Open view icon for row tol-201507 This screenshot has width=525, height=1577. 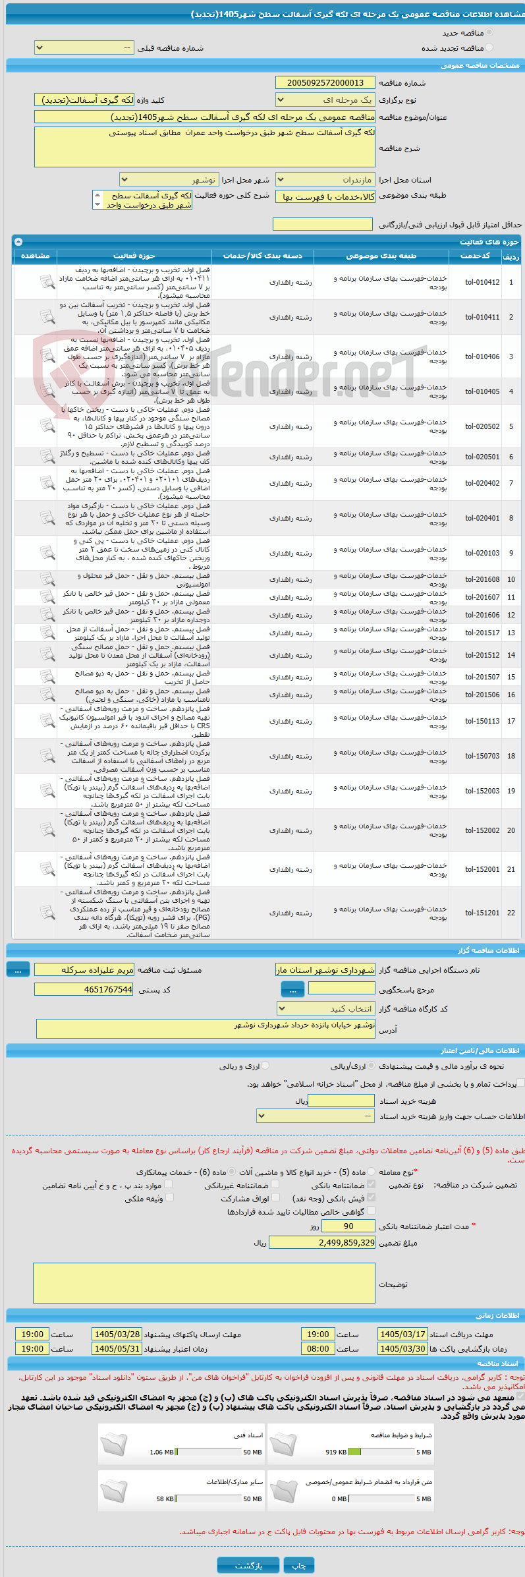[x=47, y=677]
